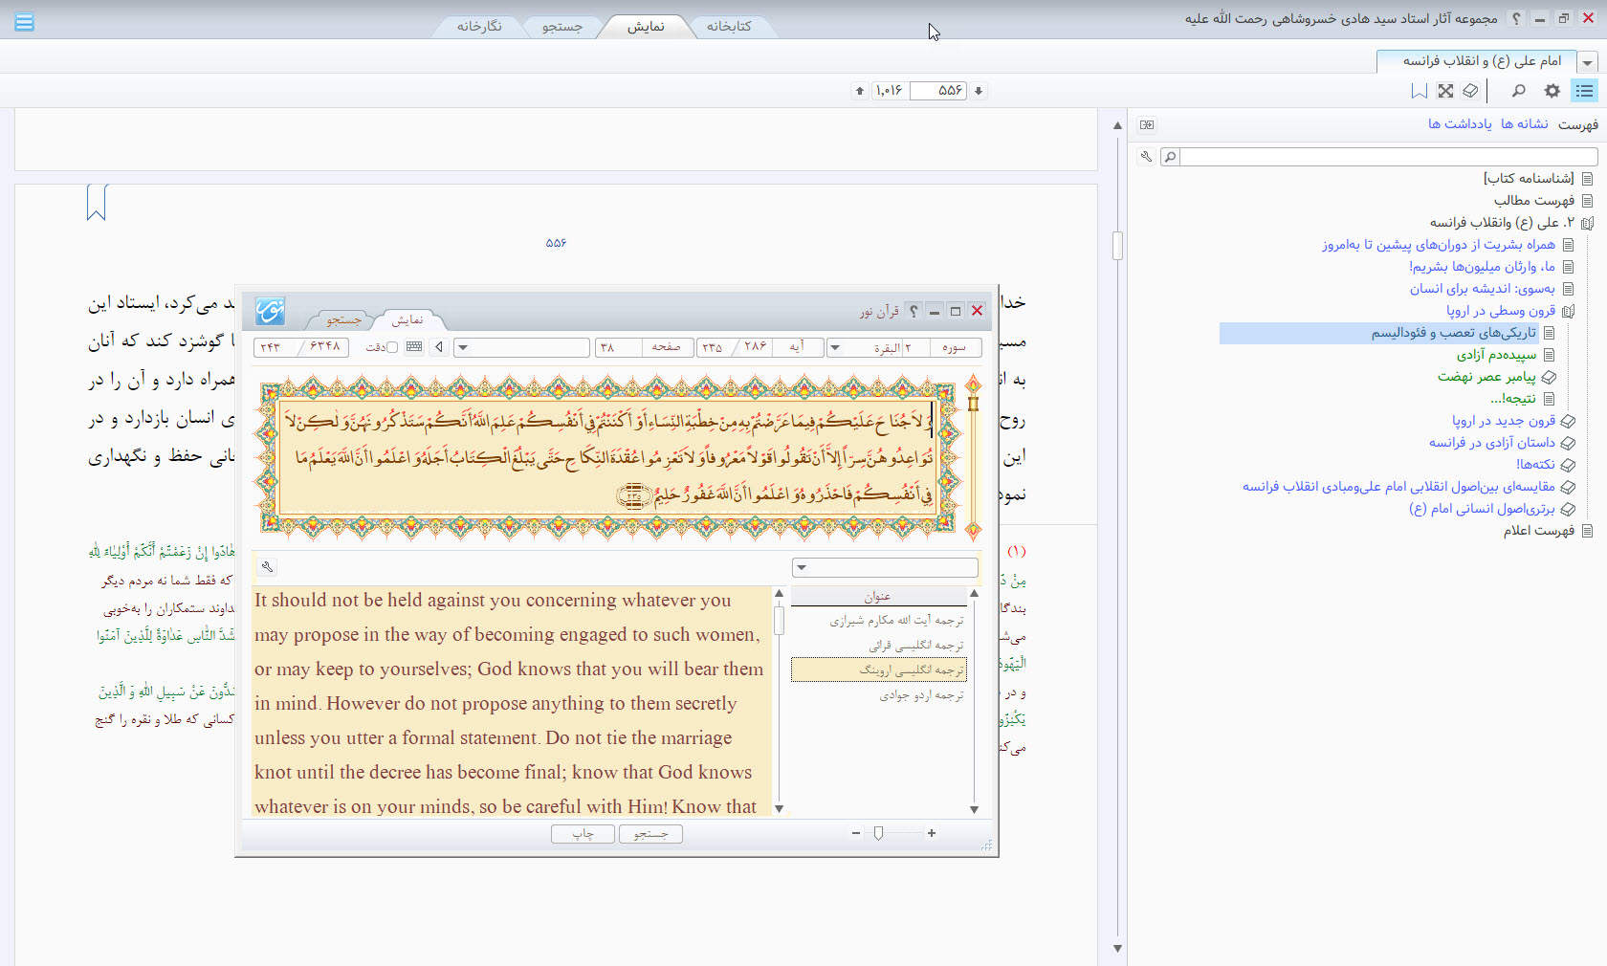Expand the قرون جدید در اروپا tree node
Screen dimensions: 1607x966
1569,421
